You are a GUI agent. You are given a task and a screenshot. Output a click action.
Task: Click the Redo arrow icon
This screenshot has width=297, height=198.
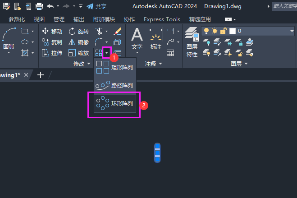coord(66,6)
